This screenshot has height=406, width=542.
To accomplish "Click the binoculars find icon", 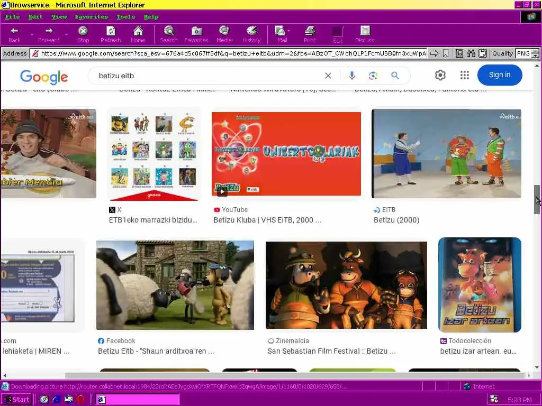I will (471, 53).
